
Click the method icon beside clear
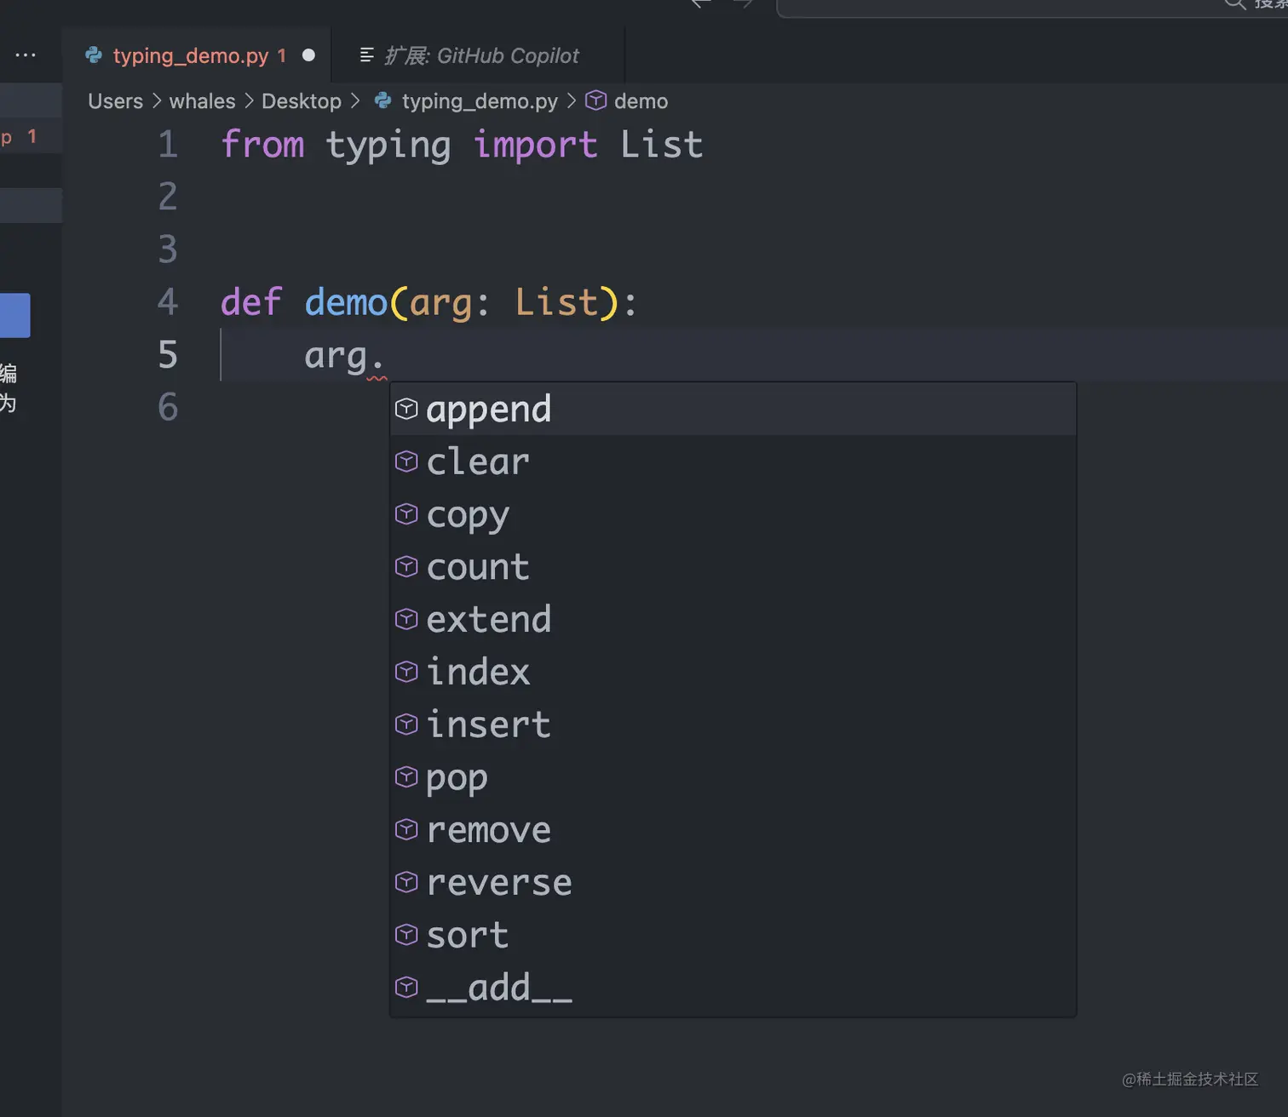pos(406,462)
